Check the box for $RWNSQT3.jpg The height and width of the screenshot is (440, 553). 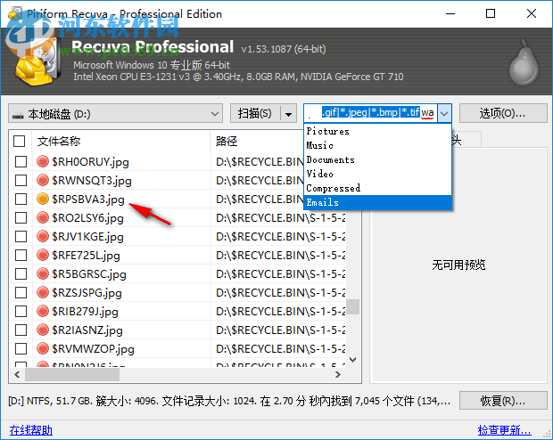pyautogui.click(x=21, y=181)
